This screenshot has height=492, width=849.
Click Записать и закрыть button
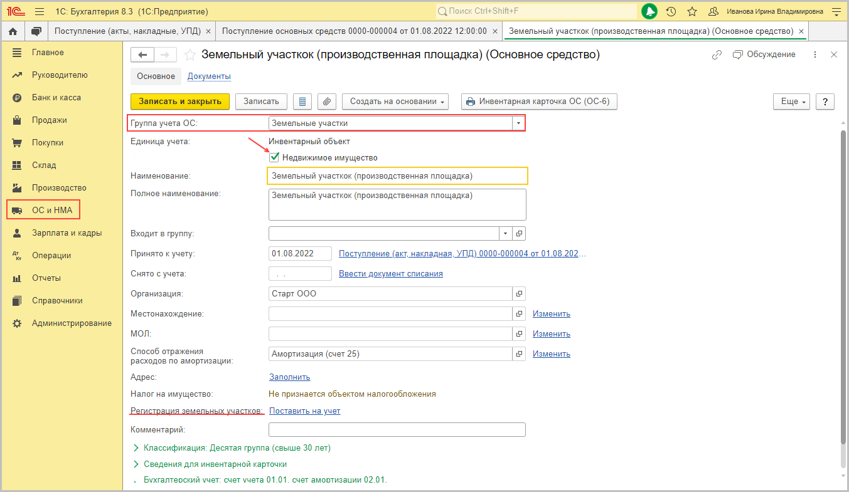click(180, 102)
